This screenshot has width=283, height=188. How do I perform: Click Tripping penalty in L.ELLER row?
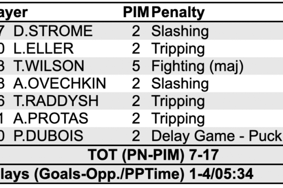(178, 49)
